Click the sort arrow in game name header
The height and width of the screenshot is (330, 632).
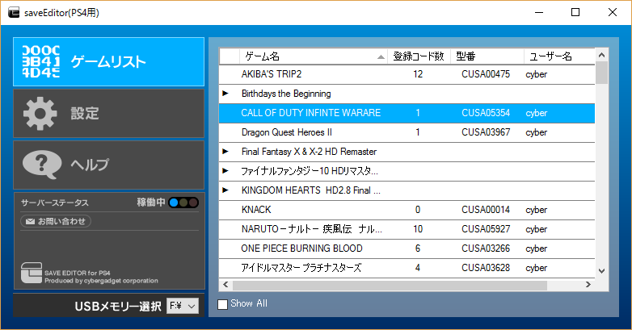[381, 57]
